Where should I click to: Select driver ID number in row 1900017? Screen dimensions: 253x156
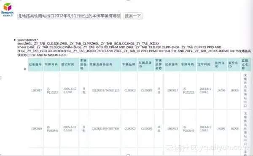tap(105, 90)
